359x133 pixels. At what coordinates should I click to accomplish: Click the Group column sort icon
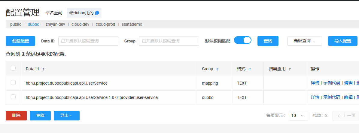coord(217,69)
